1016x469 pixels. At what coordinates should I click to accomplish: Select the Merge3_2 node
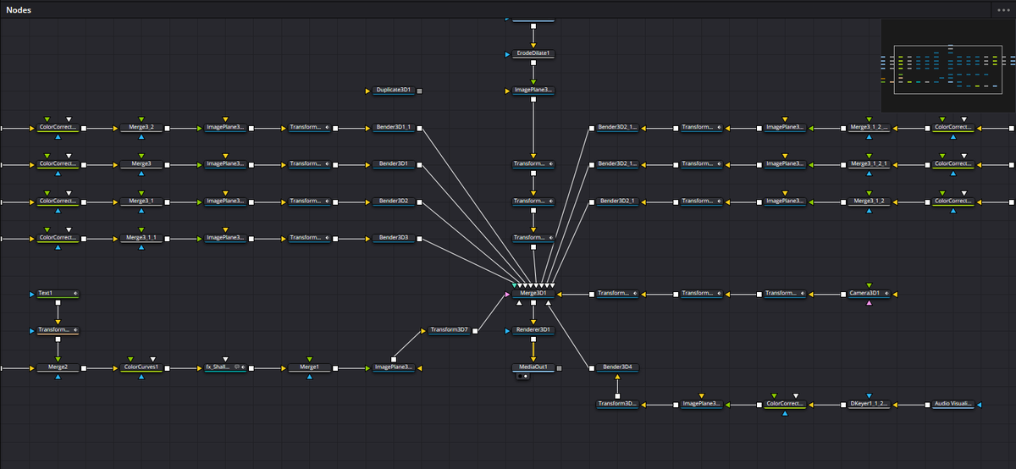(141, 128)
